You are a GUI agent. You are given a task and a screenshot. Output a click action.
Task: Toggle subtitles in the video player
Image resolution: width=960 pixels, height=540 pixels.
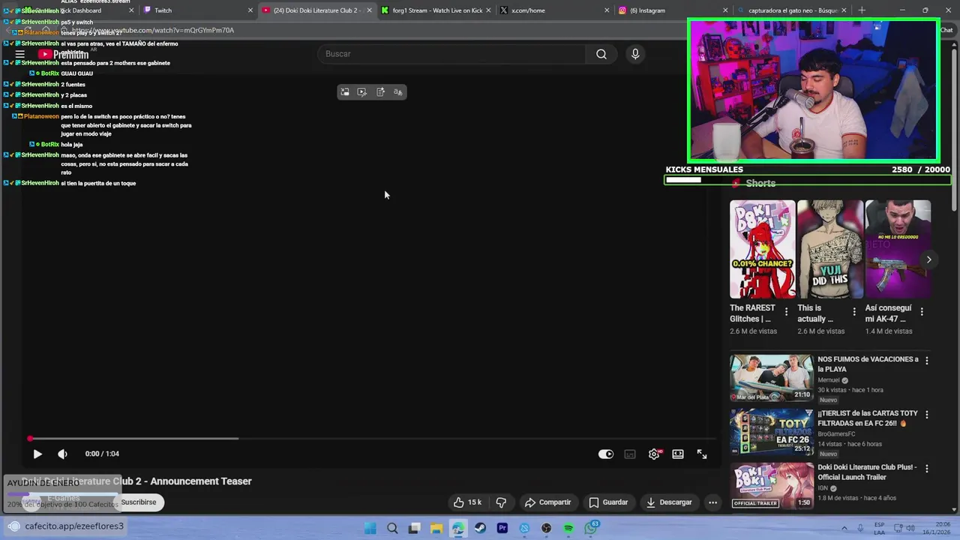tap(630, 454)
